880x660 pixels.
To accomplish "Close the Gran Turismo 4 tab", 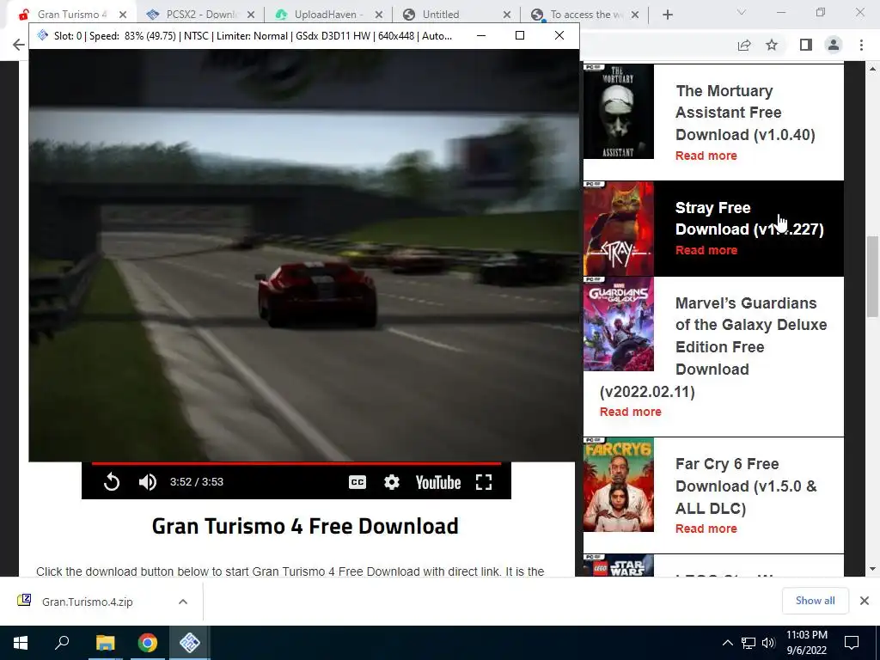I will [123, 15].
